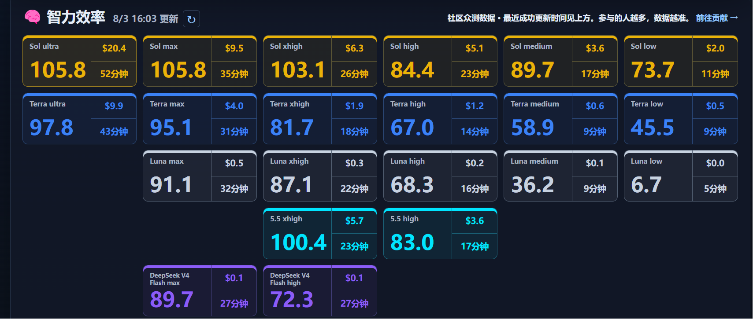Image resolution: width=753 pixels, height=319 pixels.
Task: Click the $20.4 price on Sol ultra
Action: coord(114,48)
